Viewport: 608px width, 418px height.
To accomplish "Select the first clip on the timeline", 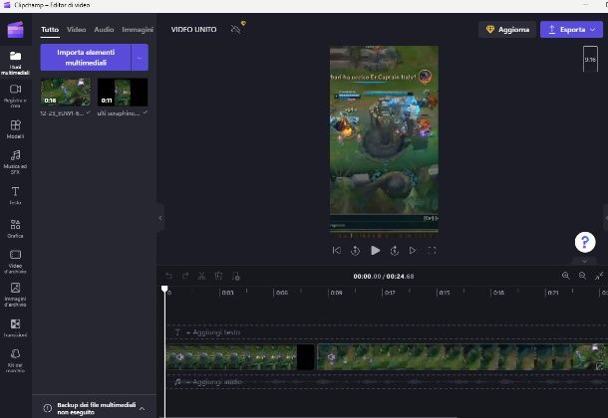I will click(x=240, y=357).
